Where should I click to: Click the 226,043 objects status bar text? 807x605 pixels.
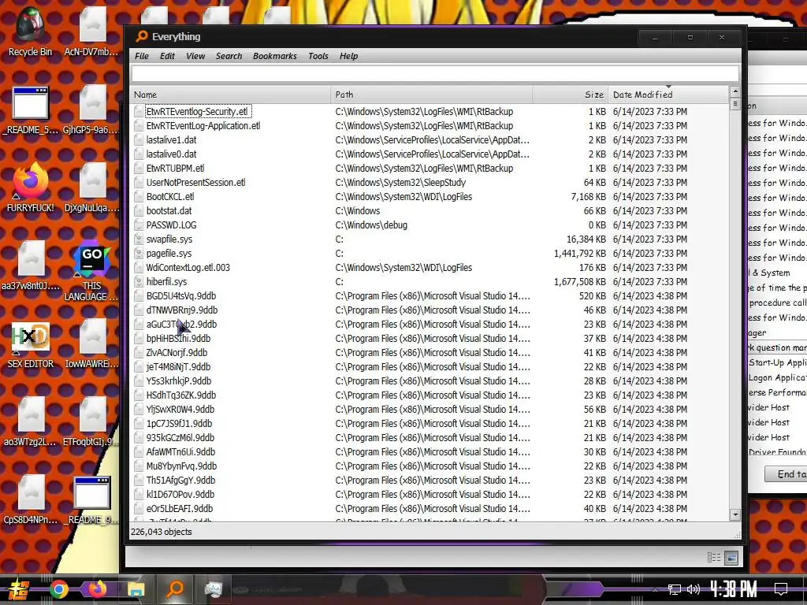click(161, 532)
